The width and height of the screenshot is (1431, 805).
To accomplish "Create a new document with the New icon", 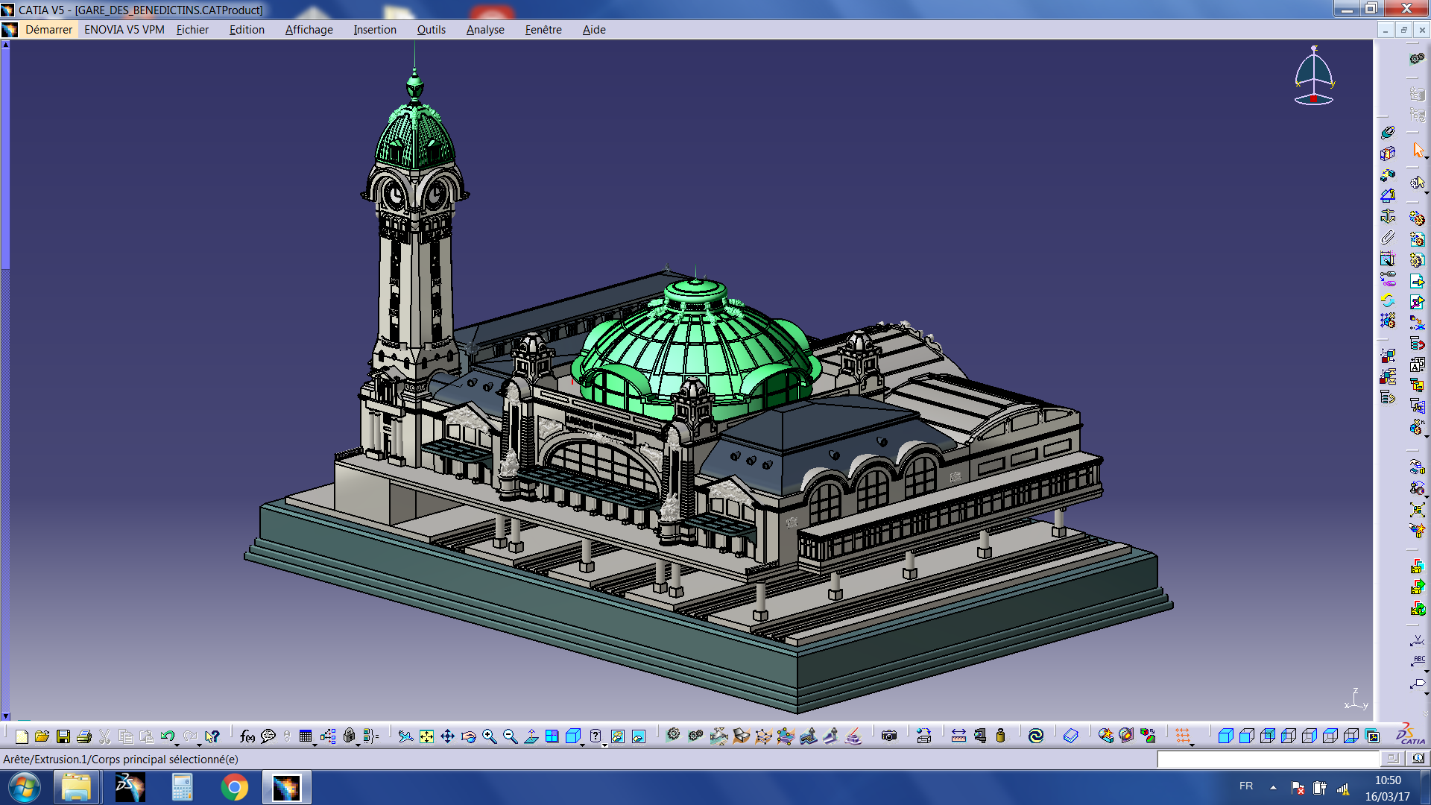I will pyautogui.click(x=22, y=736).
